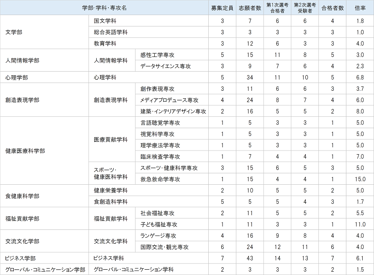This screenshot has width=374, height=275.
Task: Select the 文学部 faculty cell
Action: coord(14,32)
